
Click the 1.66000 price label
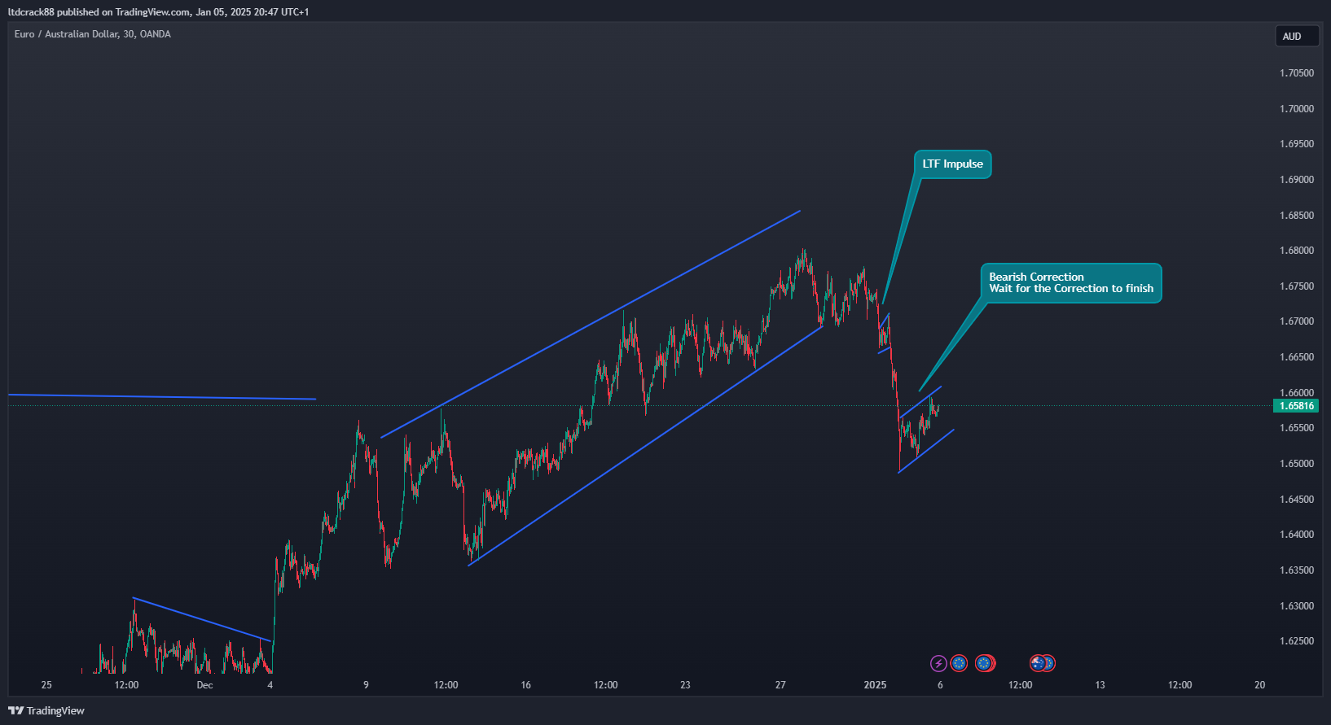point(1297,393)
